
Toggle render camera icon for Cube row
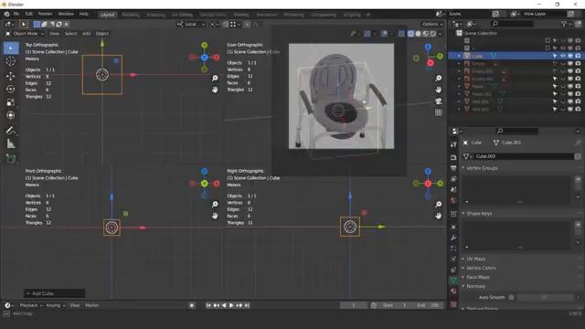(x=578, y=56)
